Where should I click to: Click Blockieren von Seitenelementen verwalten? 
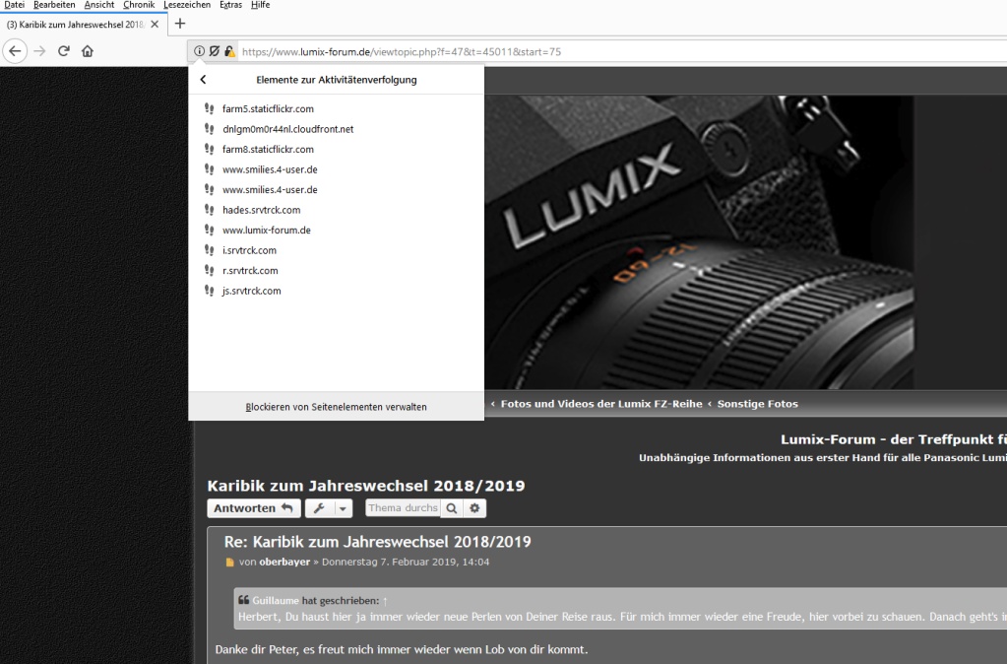click(336, 407)
